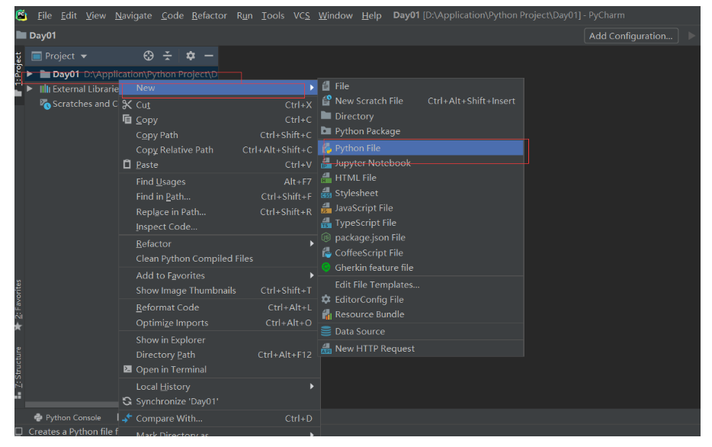Toggle the 2: Favorites side tab

(x=18, y=299)
